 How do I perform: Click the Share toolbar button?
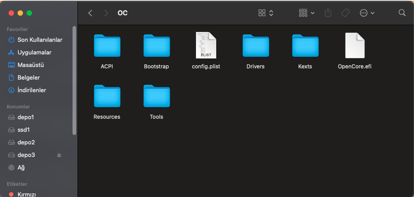tap(328, 13)
